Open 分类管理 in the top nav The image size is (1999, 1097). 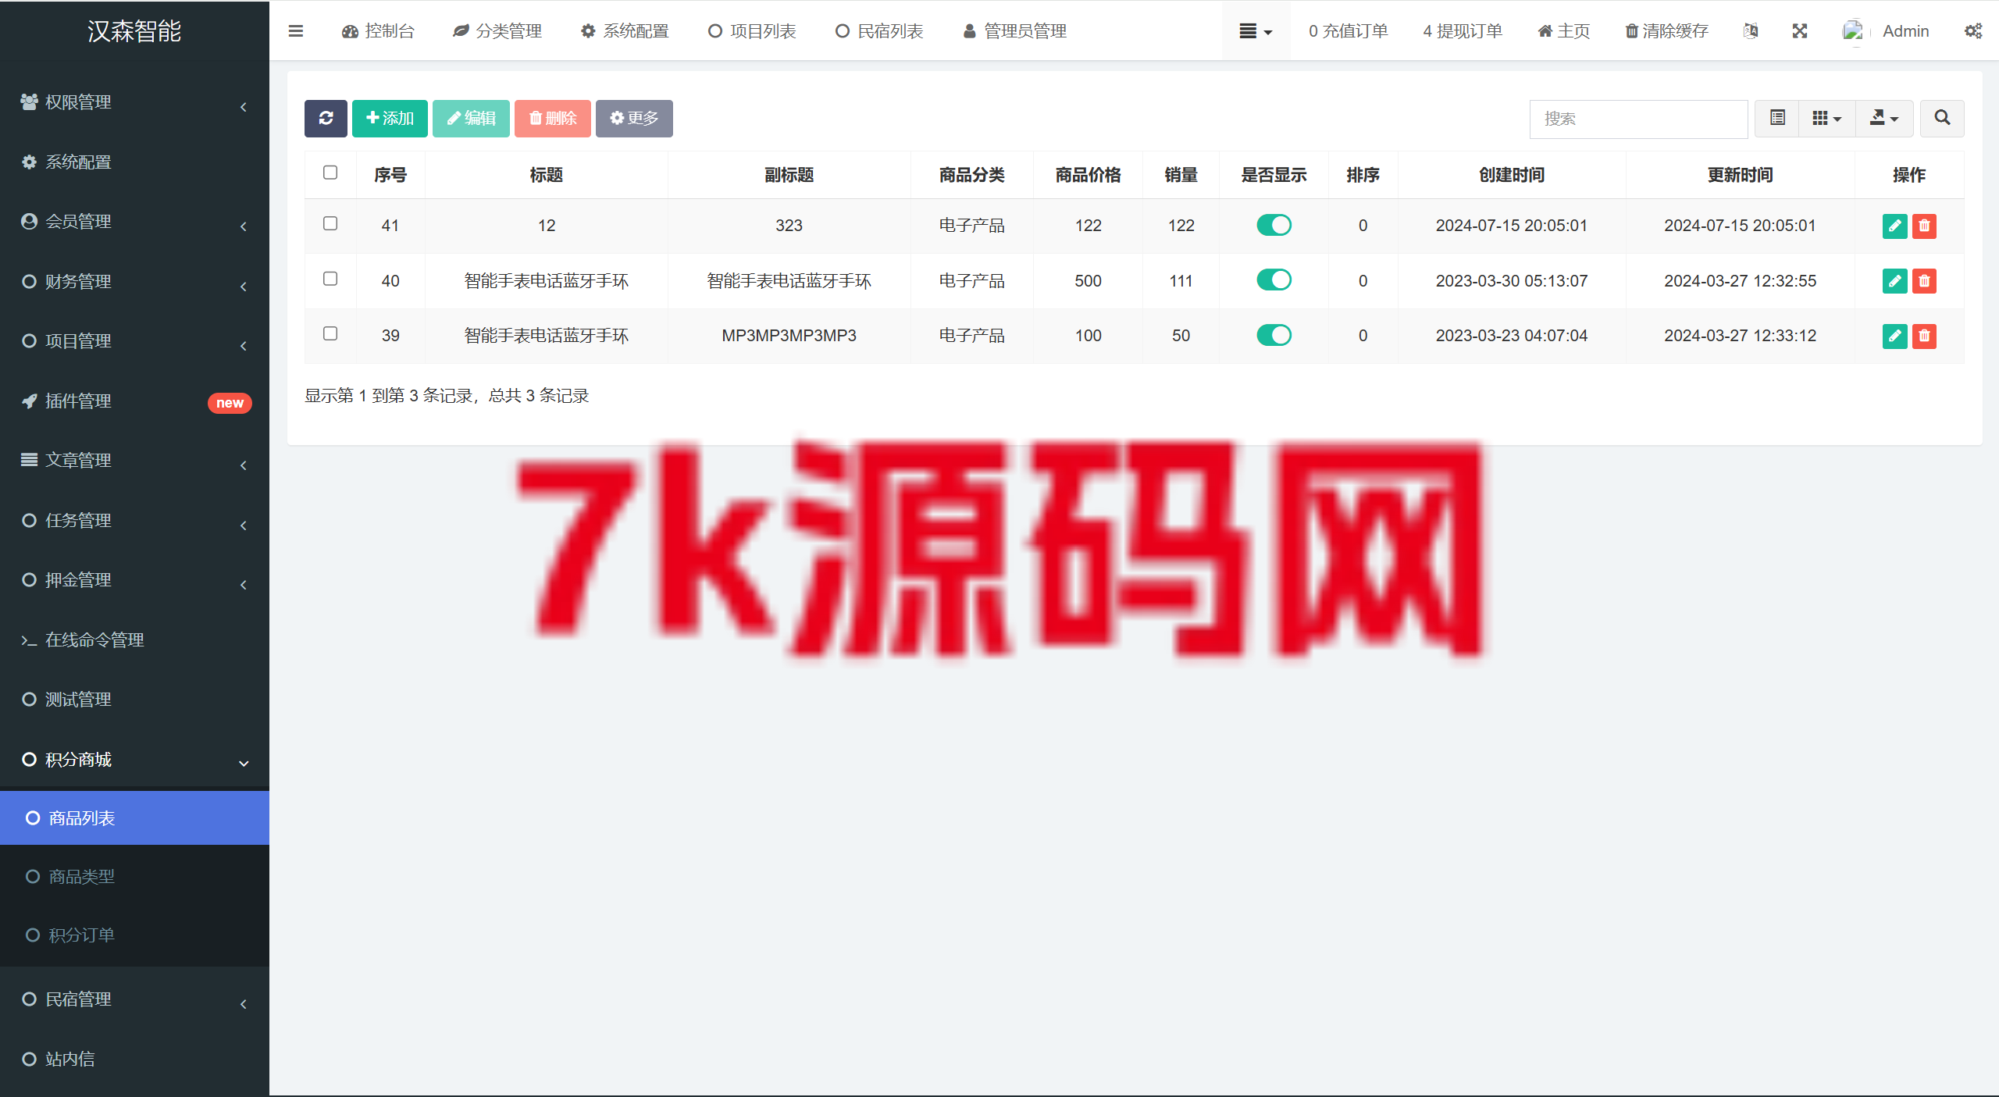497,31
